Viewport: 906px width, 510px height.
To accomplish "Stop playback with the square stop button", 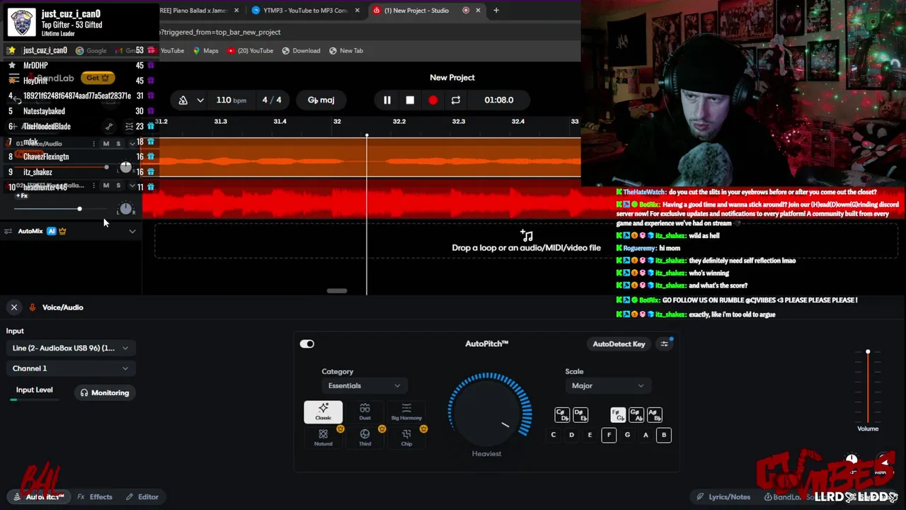I will pos(410,100).
